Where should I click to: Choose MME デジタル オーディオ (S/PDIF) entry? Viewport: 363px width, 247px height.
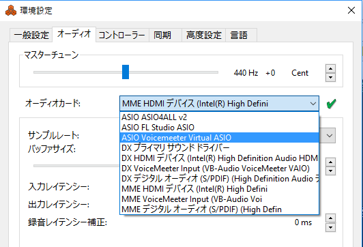219,209
